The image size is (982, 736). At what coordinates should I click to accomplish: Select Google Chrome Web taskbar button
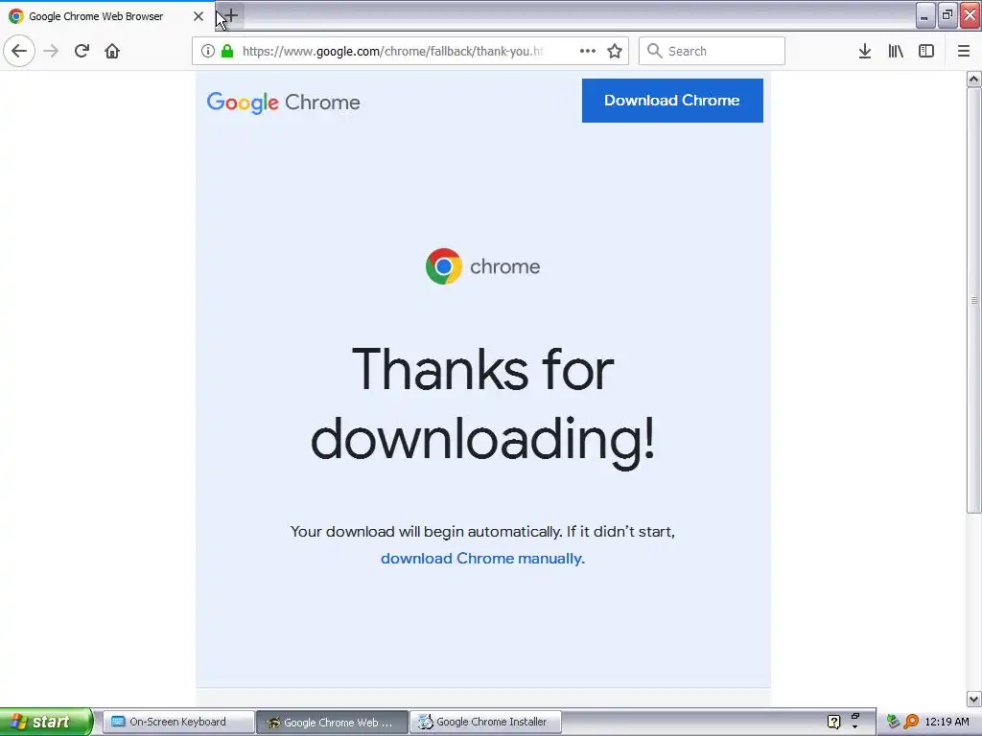click(332, 722)
